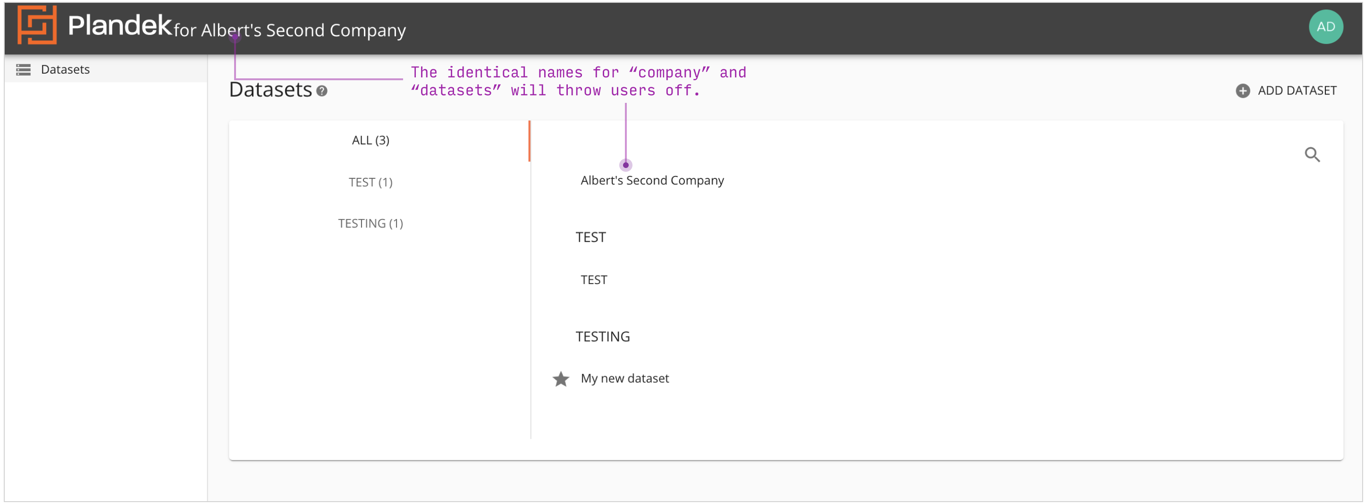Switch to the TEST (1) tab
Viewport: 1365px width, 504px height.
tap(371, 183)
